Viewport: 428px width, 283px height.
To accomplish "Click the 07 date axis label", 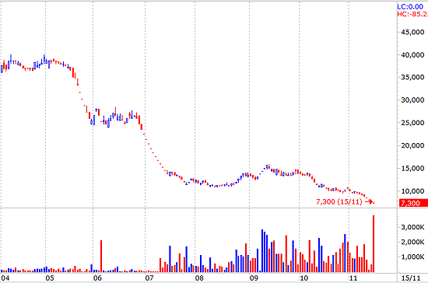I will (149, 278).
